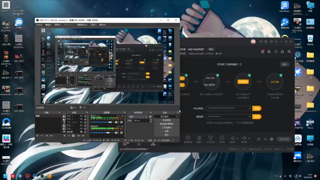Copy rtmp address with orange button
Screen dimensions: 320x180
(257, 108)
